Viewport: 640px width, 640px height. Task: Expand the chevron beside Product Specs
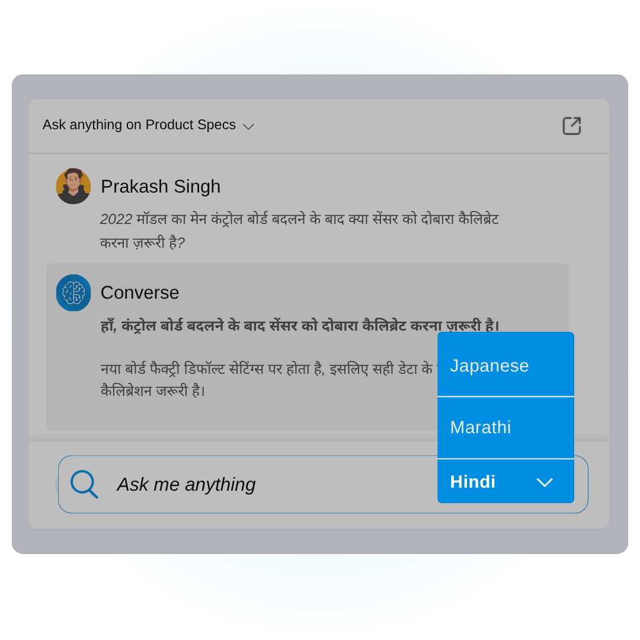point(248,127)
